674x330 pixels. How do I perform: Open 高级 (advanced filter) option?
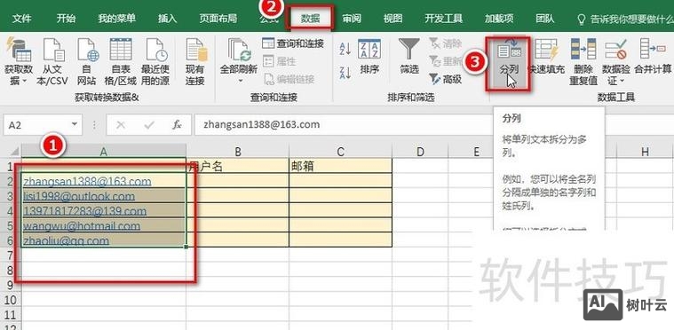pos(445,79)
